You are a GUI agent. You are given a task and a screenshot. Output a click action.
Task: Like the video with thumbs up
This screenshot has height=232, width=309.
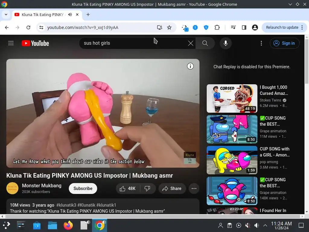coord(128,188)
